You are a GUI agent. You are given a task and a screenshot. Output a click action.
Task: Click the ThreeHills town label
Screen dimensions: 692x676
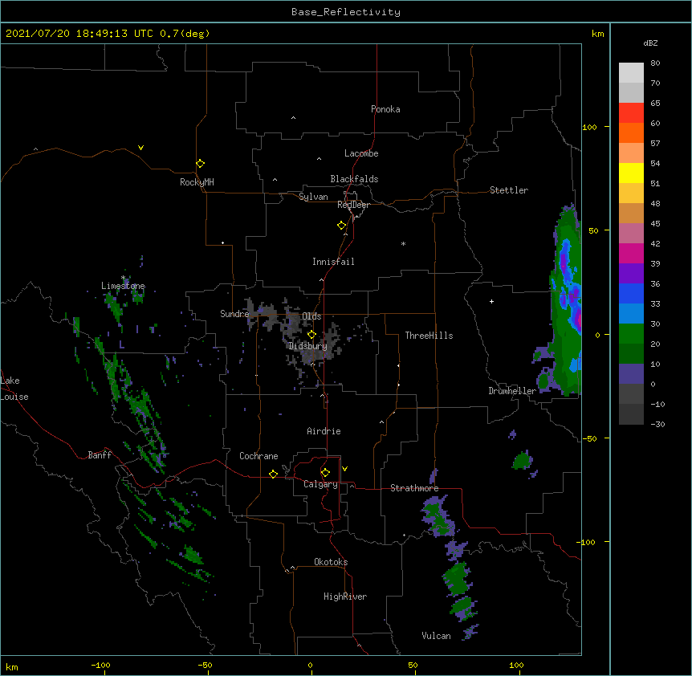(429, 336)
